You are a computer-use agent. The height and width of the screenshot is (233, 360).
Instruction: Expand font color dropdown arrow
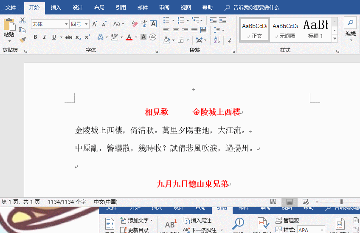136,37
